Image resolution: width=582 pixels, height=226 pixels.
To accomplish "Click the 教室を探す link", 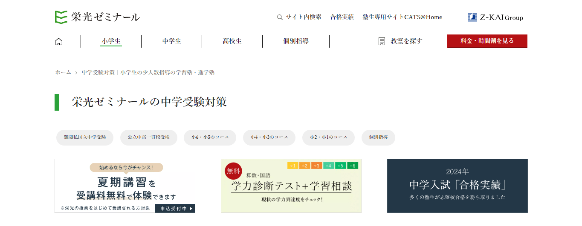I will click(406, 41).
